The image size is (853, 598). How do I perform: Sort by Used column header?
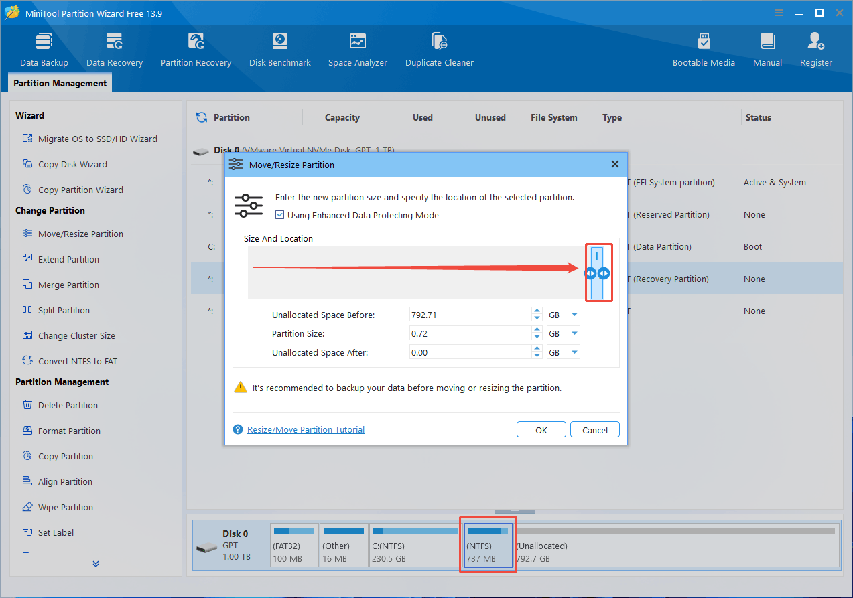coord(423,117)
